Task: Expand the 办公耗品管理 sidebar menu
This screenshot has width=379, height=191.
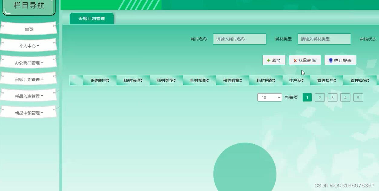Action: [x=29, y=63]
